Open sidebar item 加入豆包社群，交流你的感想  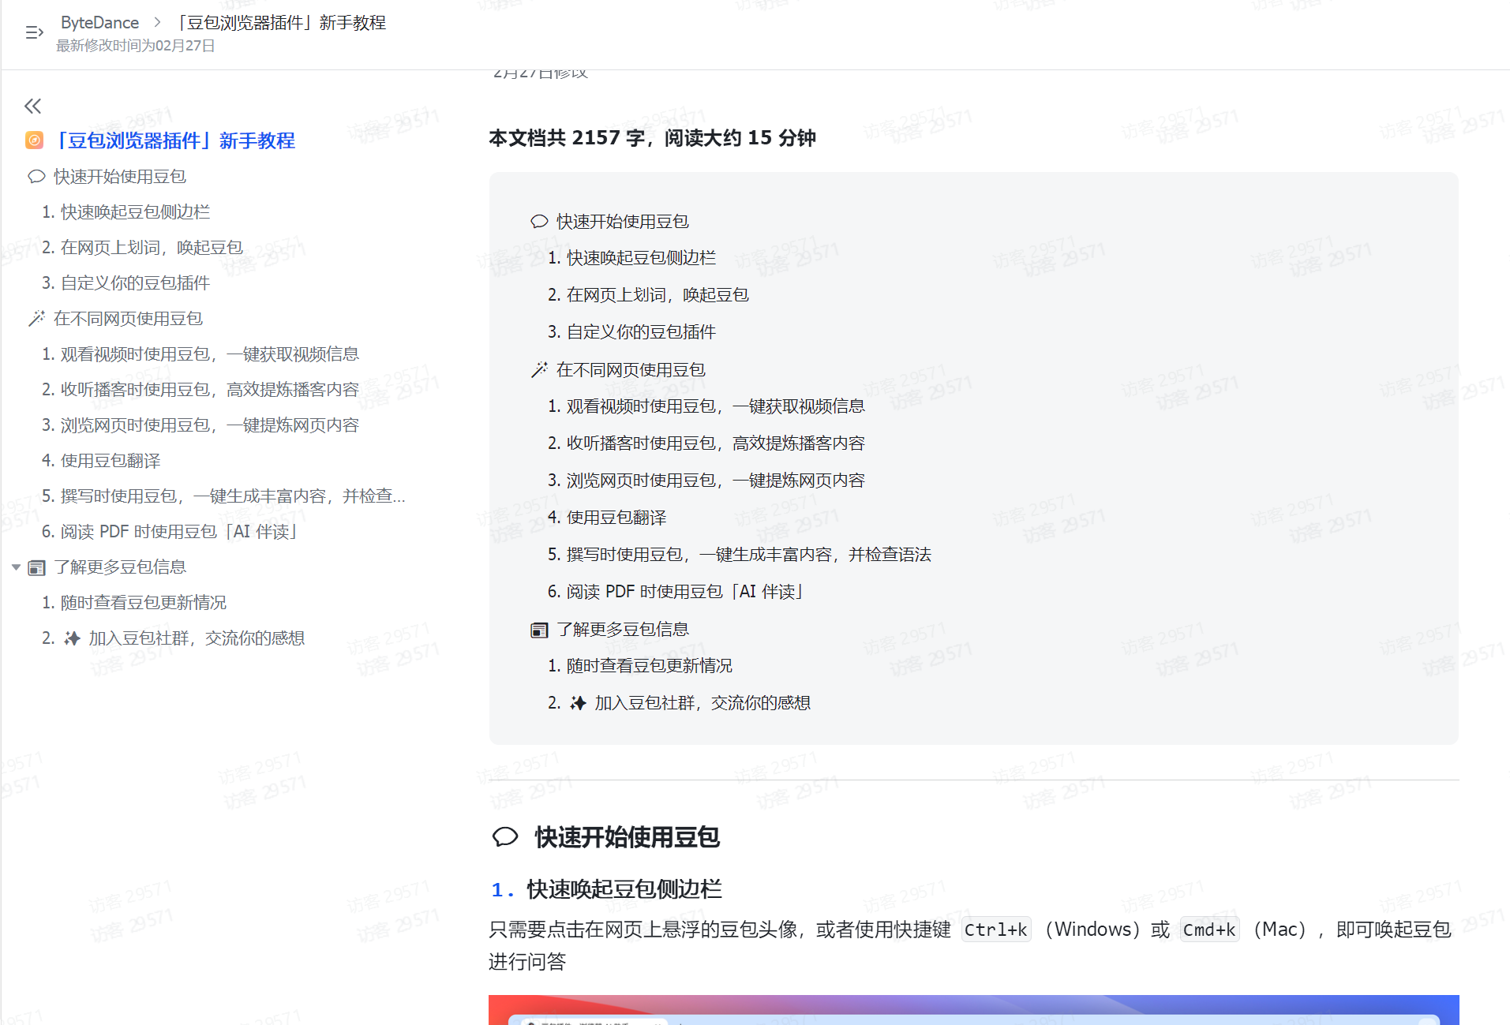point(174,638)
